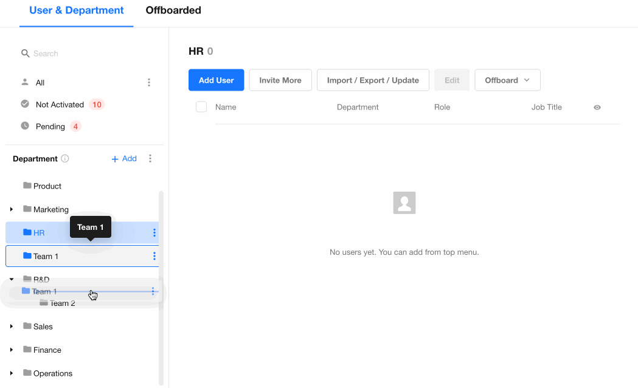The height and width of the screenshot is (388, 638).
Task: Click the Pending clock icon
Action: click(25, 126)
